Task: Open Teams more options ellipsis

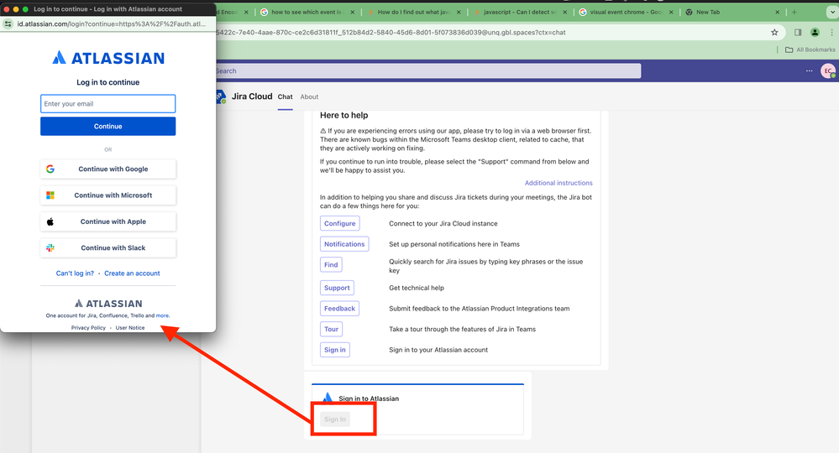Action: pyautogui.click(x=809, y=70)
